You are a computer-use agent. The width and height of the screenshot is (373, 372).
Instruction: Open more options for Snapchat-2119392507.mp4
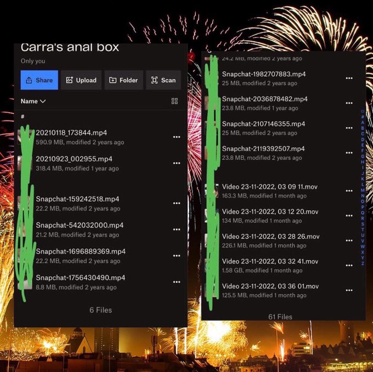pyautogui.click(x=349, y=153)
